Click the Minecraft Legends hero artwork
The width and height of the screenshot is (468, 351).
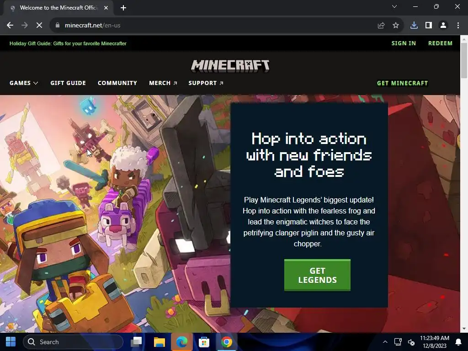click(x=115, y=213)
